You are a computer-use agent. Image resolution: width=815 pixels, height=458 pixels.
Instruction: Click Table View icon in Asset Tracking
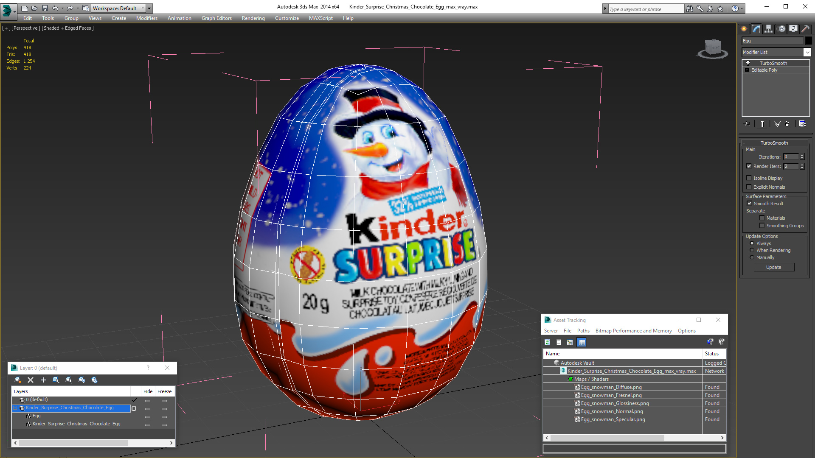click(x=582, y=342)
